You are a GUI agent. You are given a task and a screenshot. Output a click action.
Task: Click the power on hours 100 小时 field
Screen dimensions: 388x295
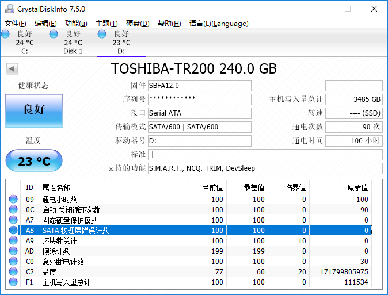click(354, 141)
